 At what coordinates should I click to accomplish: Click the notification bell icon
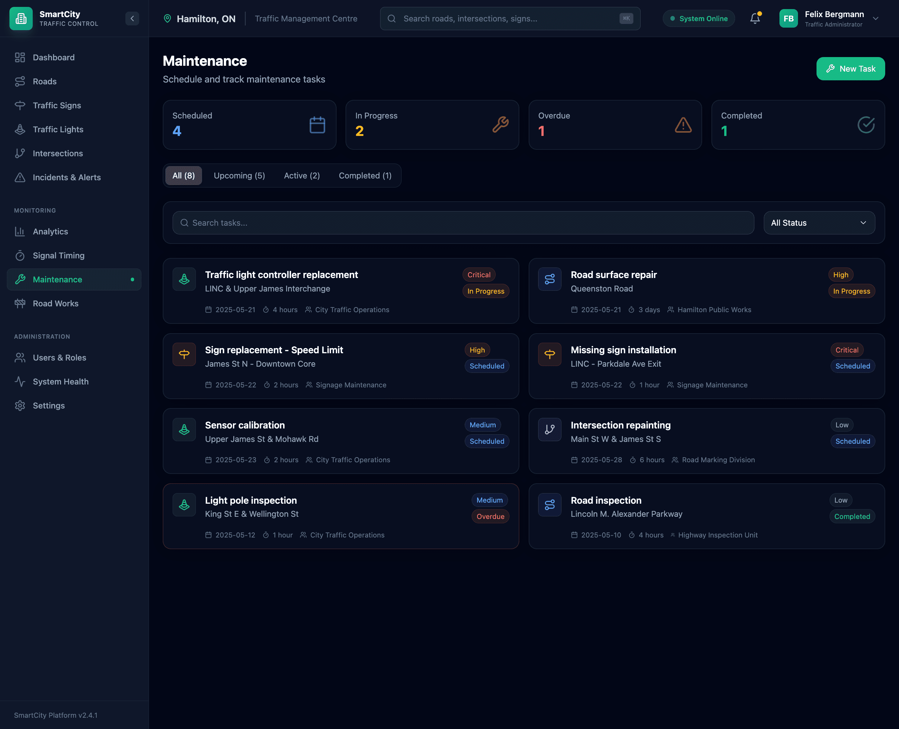[754, 19]
